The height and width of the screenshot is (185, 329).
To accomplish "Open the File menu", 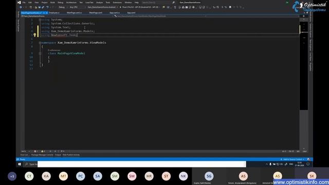I will tap(24, 3).
